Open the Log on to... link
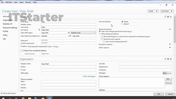The width and height of the screenshot is (176, 99). click(x=45, y=54)
